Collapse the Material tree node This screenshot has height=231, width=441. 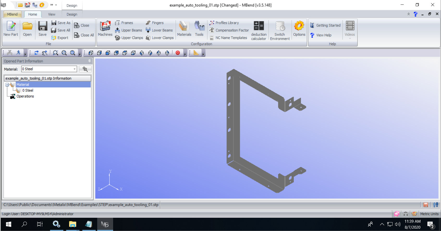point(7,85)
